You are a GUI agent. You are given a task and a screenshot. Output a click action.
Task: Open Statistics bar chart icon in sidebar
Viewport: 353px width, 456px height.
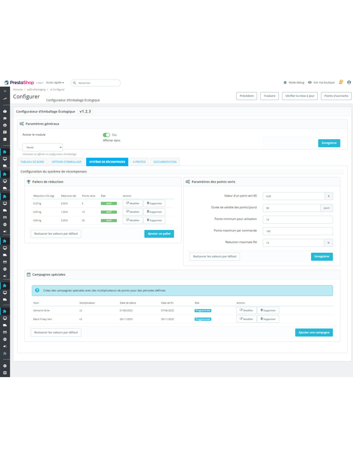tap(5, 139)
